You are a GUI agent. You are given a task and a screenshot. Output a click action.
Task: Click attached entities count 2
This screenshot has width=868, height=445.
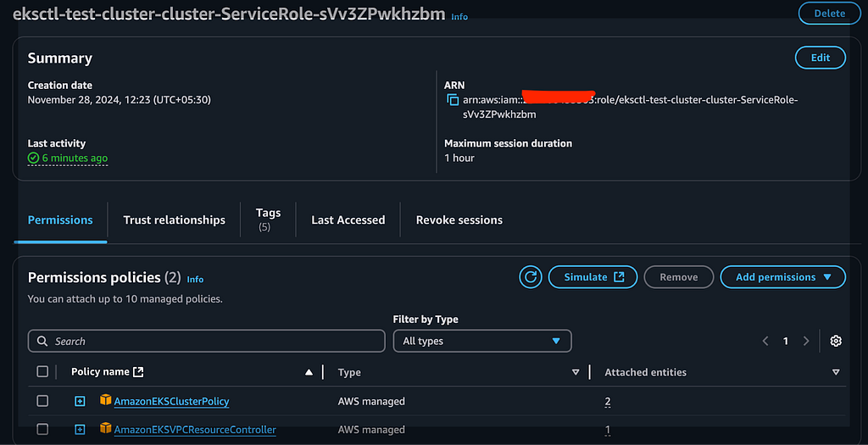coord(608,401)
